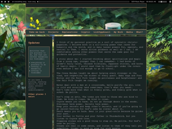The image size is (172, 129).
Task: Open the 'What?' nav link
Action: [140, 32]
